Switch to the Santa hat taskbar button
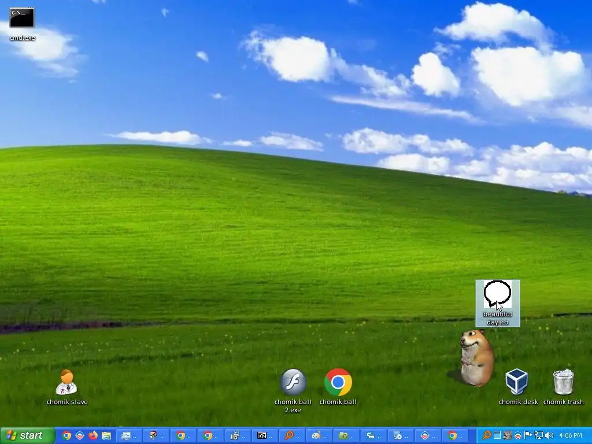Viewport: 592px width, 444px height. (156, 436)
